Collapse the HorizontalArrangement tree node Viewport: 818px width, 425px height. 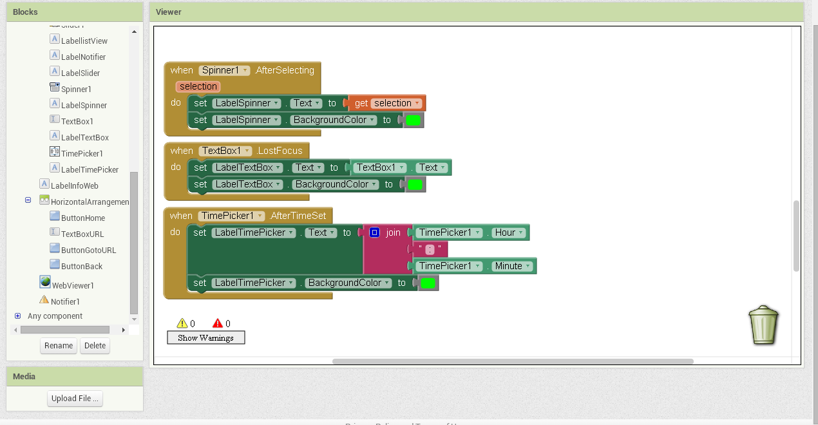(x=28, y=200)
